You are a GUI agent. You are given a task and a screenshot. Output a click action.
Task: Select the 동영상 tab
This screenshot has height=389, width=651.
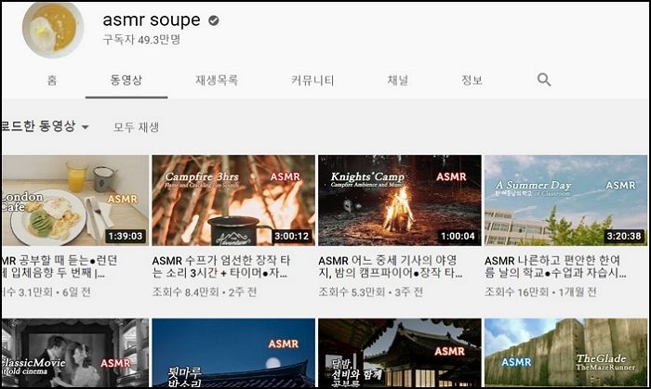[126, 80]
